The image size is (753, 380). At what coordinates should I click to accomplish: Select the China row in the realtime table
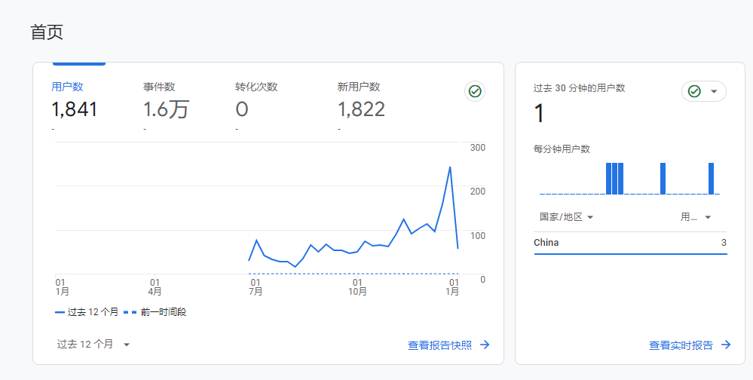630,243
